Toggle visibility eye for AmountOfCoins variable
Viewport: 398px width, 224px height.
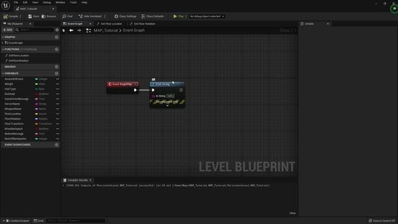(x=57, y=79)
